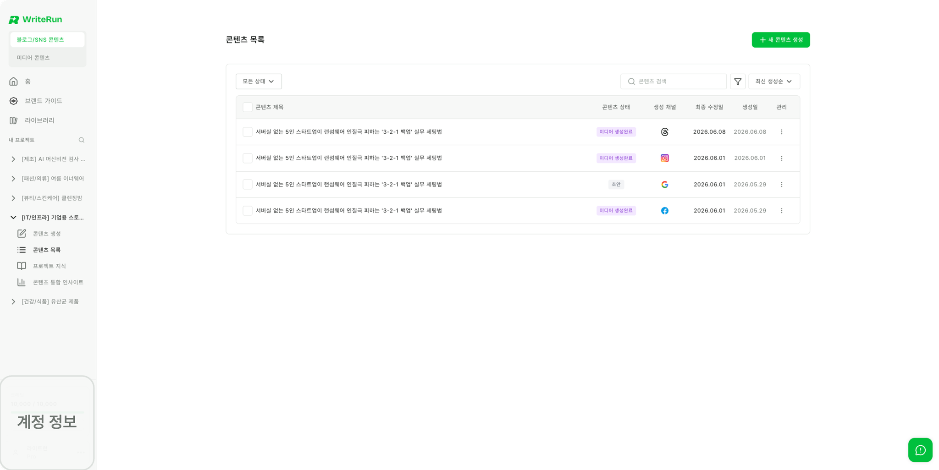Click the 초안 status badge
Image resolution: width=939 pixels, height=470 pixels.
tap(616, 185)
